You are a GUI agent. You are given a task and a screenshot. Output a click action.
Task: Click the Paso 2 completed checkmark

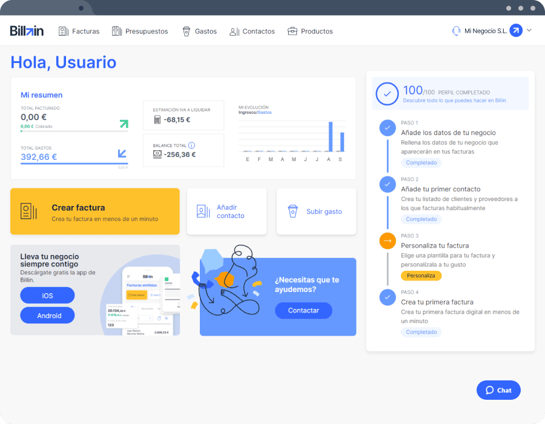click(x=387, y=184)
